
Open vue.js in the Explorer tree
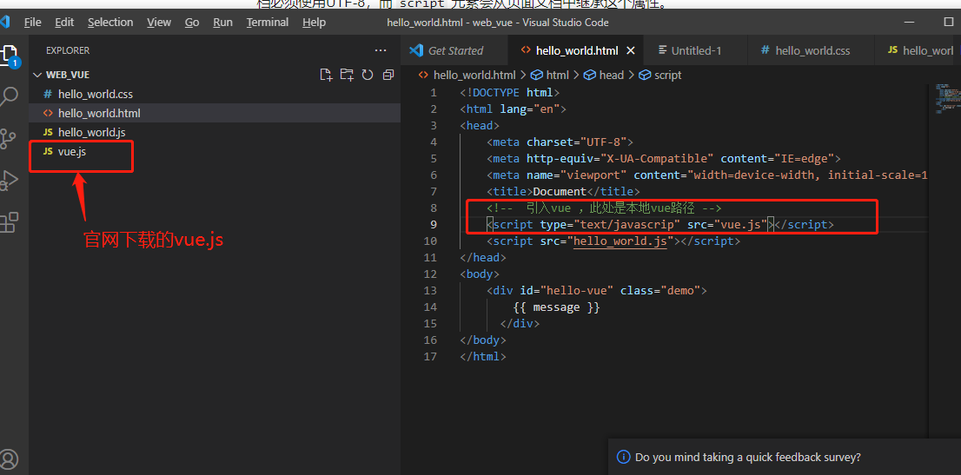pyautogui.click(x=215, y=151)
